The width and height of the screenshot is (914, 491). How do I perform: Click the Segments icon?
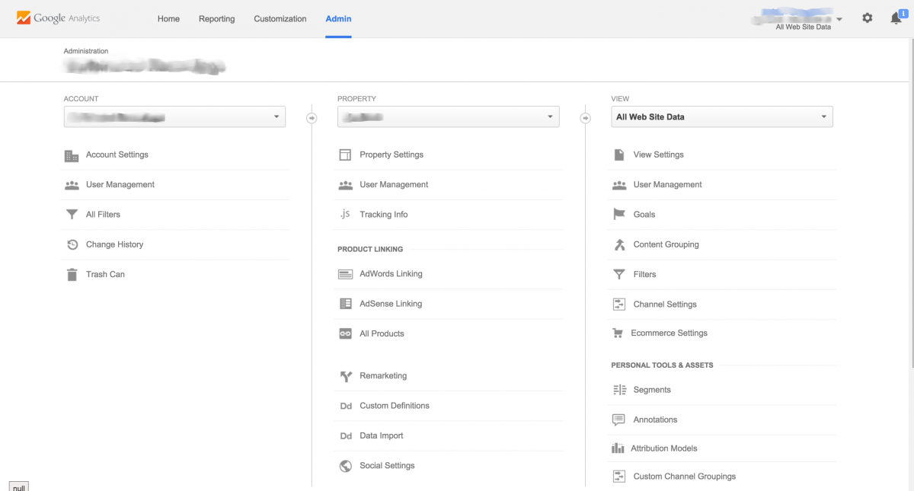pos(619,390)
